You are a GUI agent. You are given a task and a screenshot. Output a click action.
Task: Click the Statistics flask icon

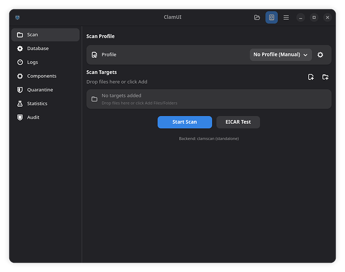tap(20, 103)
